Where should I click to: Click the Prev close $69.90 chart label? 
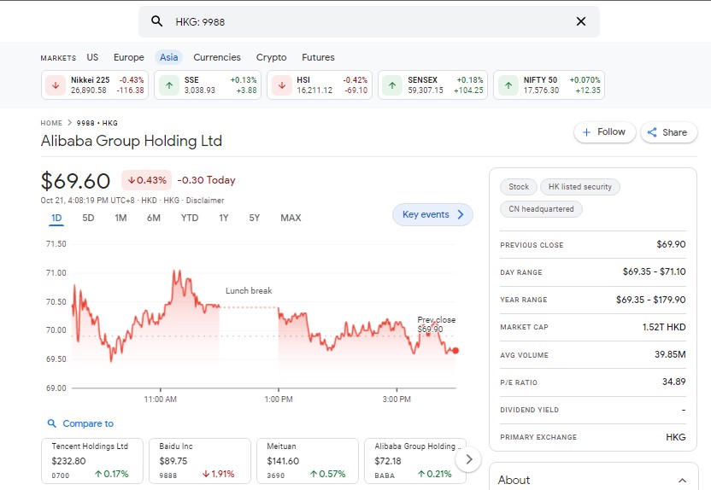(436, 324)
